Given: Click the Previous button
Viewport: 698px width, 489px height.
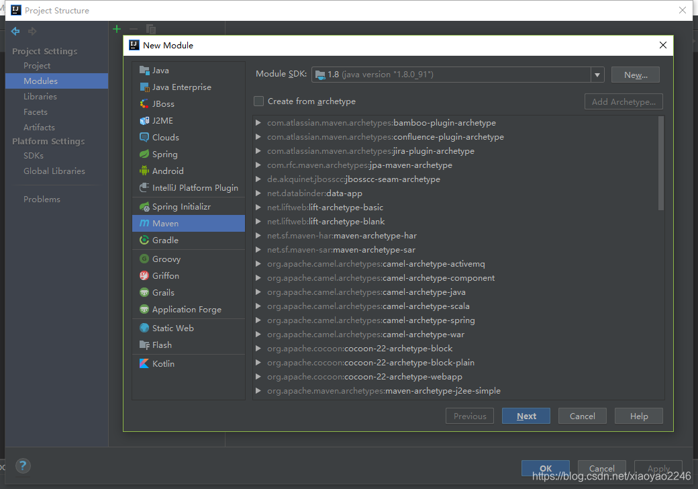Looking at the screenshot, I should (x=470, y=416).
